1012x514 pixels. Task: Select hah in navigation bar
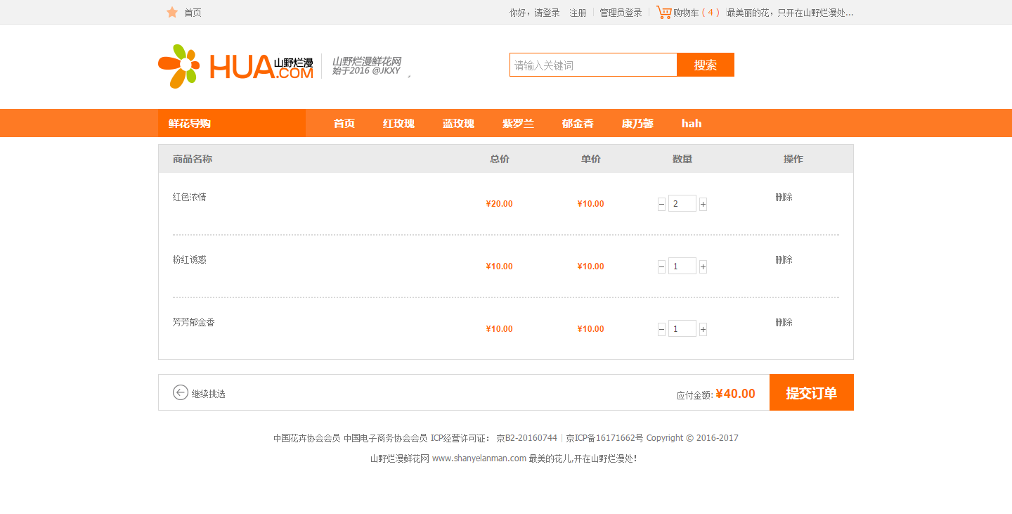692,123
